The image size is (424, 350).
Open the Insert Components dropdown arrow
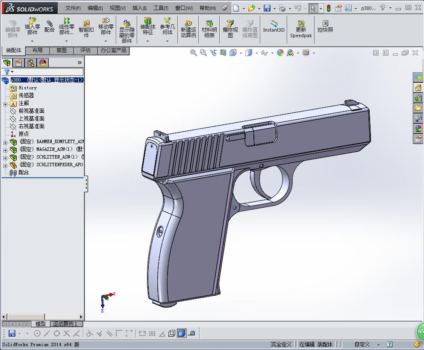coord(32,41)
